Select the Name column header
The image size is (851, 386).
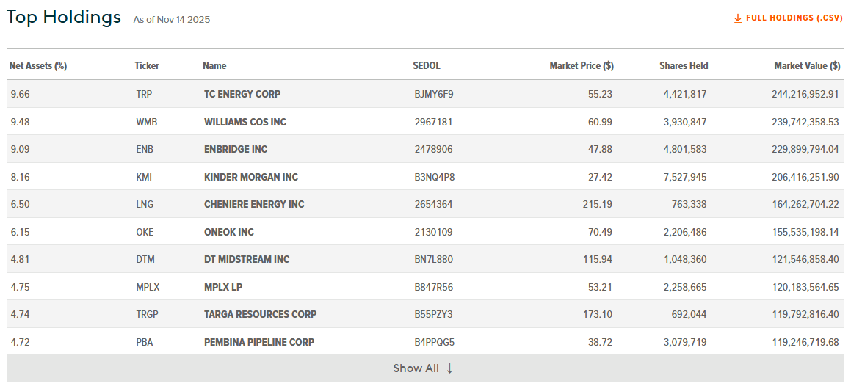pos(214,66)
